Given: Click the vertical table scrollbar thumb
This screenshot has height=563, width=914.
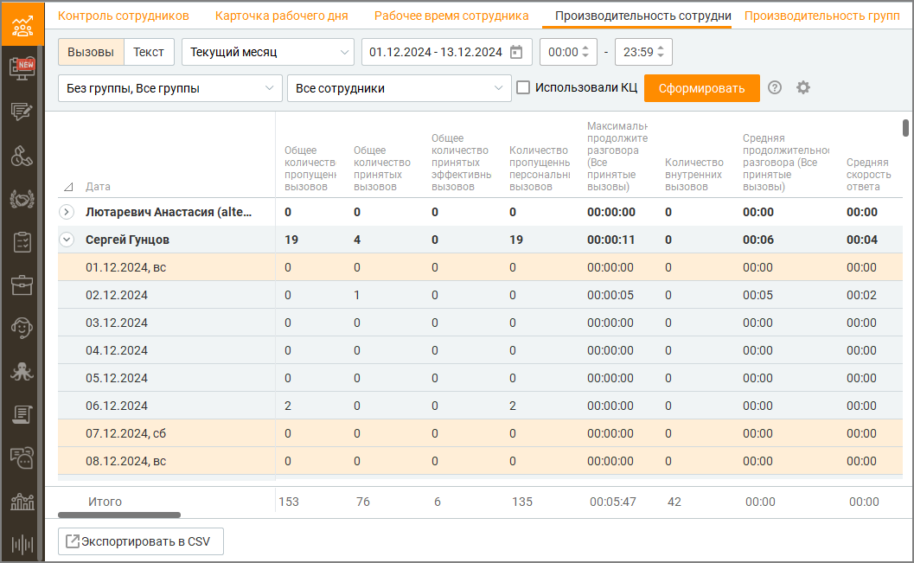Looking at the screenshot, I should tap(905, 128).
